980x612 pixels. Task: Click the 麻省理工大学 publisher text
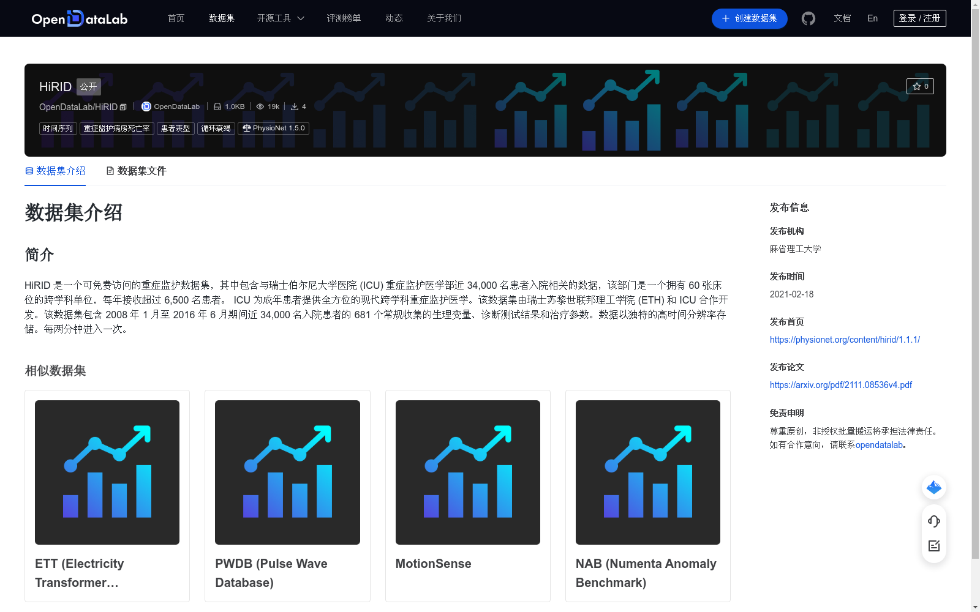(x=796, y=249)
